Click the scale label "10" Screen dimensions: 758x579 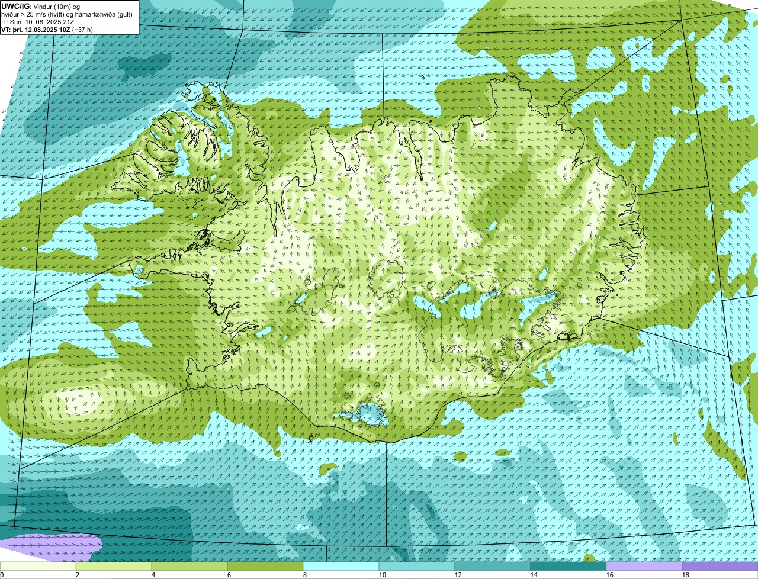click(x=383, y=575)
